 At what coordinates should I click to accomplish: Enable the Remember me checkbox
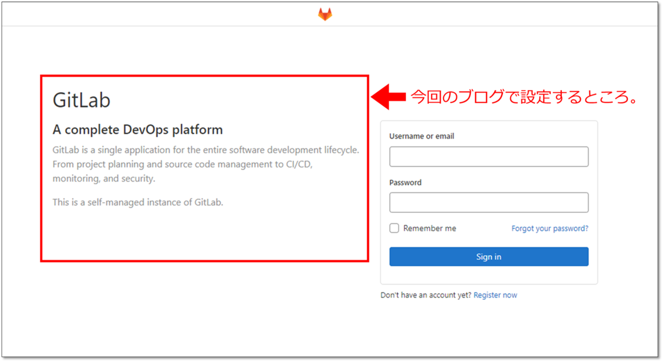click(x=394, y=228)
